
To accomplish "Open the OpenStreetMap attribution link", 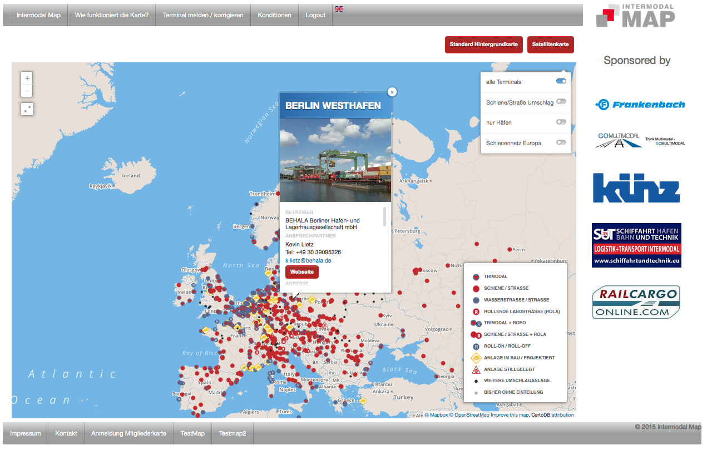I will pos(469,415).
